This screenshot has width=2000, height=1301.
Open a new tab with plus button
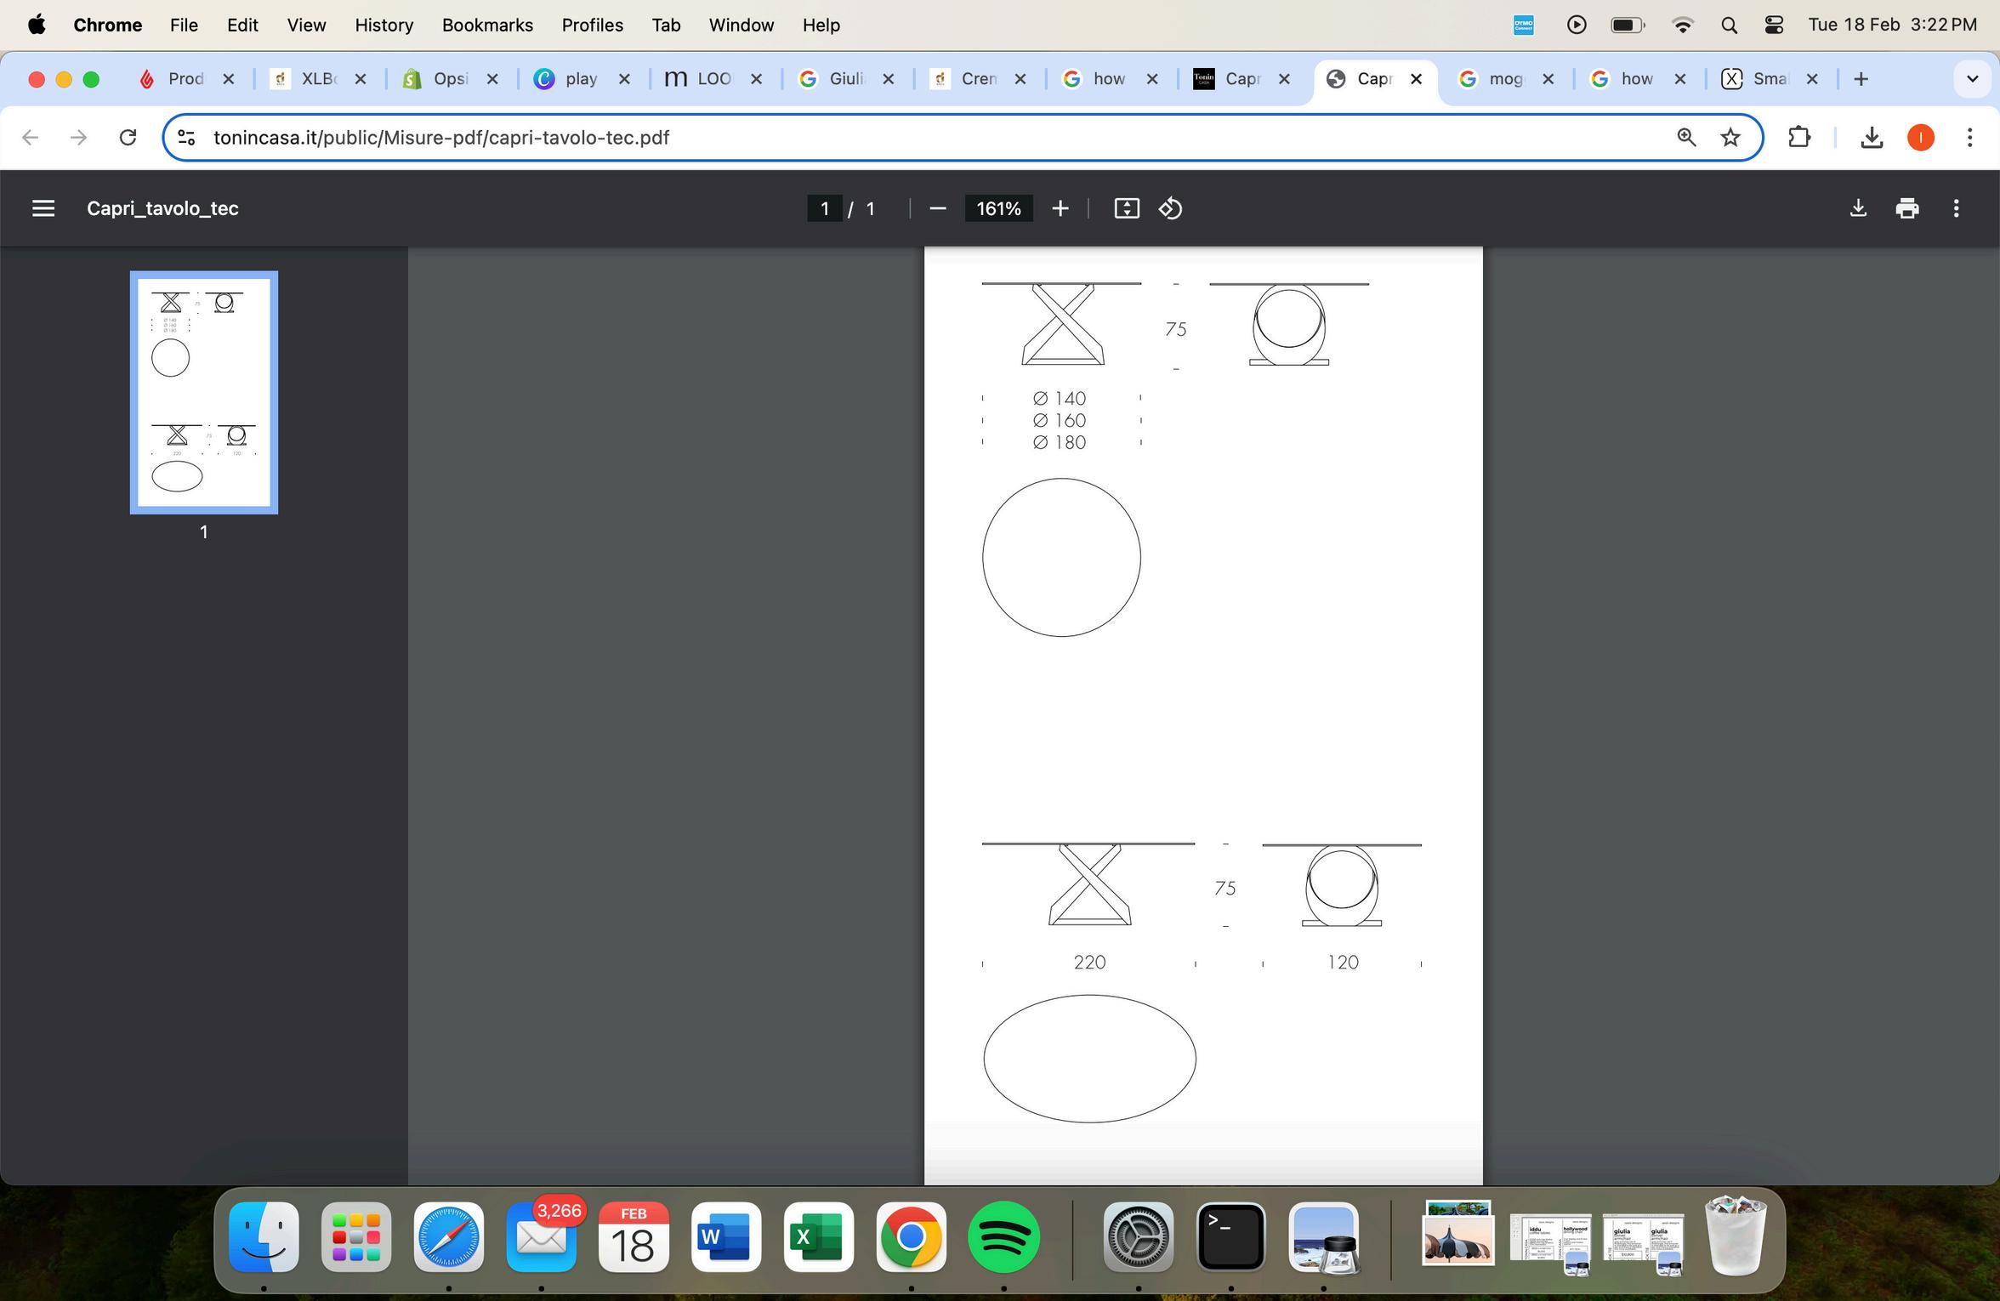pos(1861,79)
